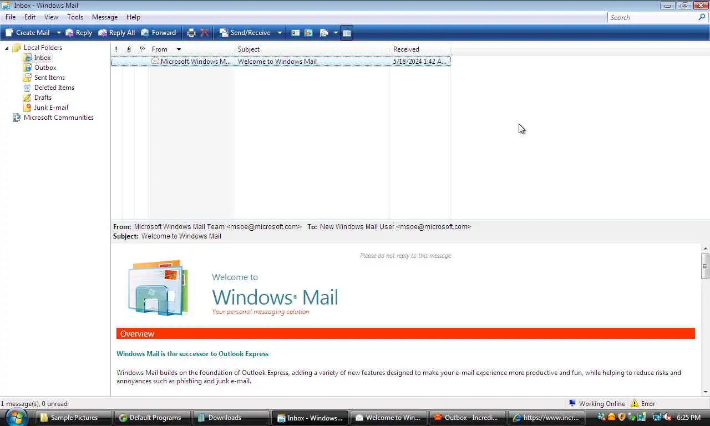Click the Forward toolbar button
Viewport: 710px width, 426px height.
159,33
